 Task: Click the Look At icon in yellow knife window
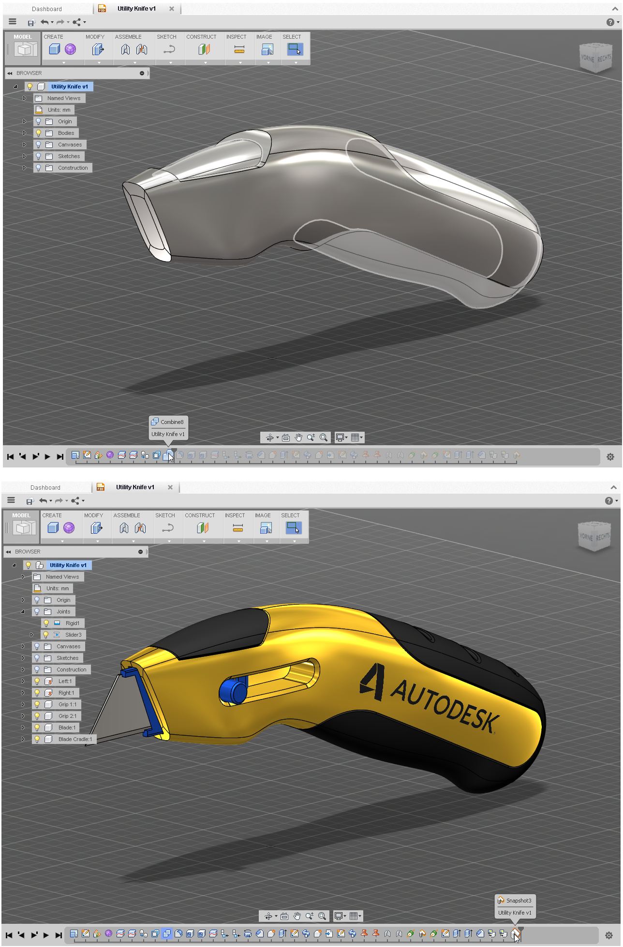(x=284, y=916)
